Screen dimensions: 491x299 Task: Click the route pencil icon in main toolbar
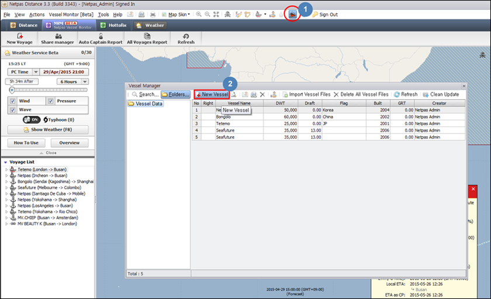click(x=238, y=15)
